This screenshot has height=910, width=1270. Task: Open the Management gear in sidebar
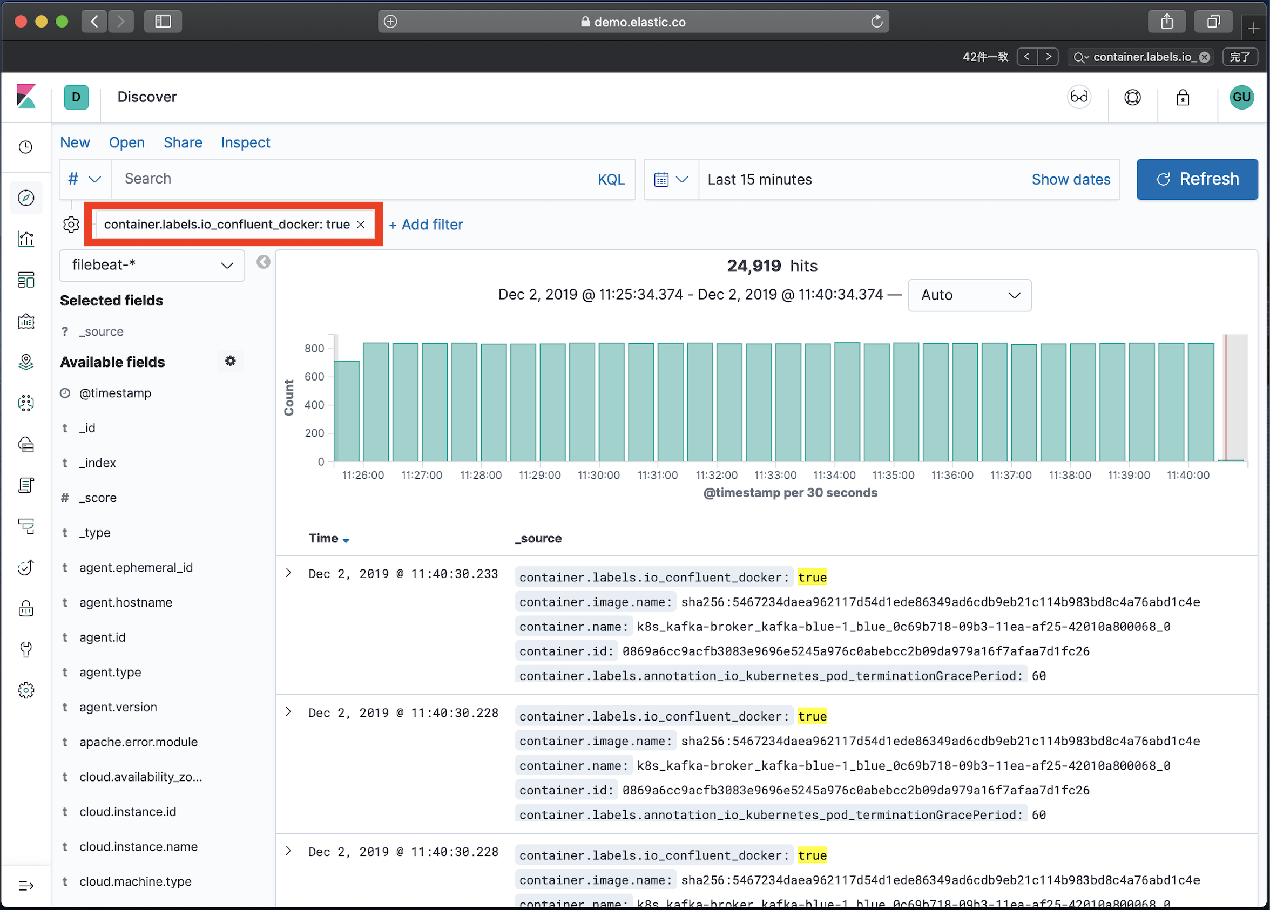tap(26, 690)
